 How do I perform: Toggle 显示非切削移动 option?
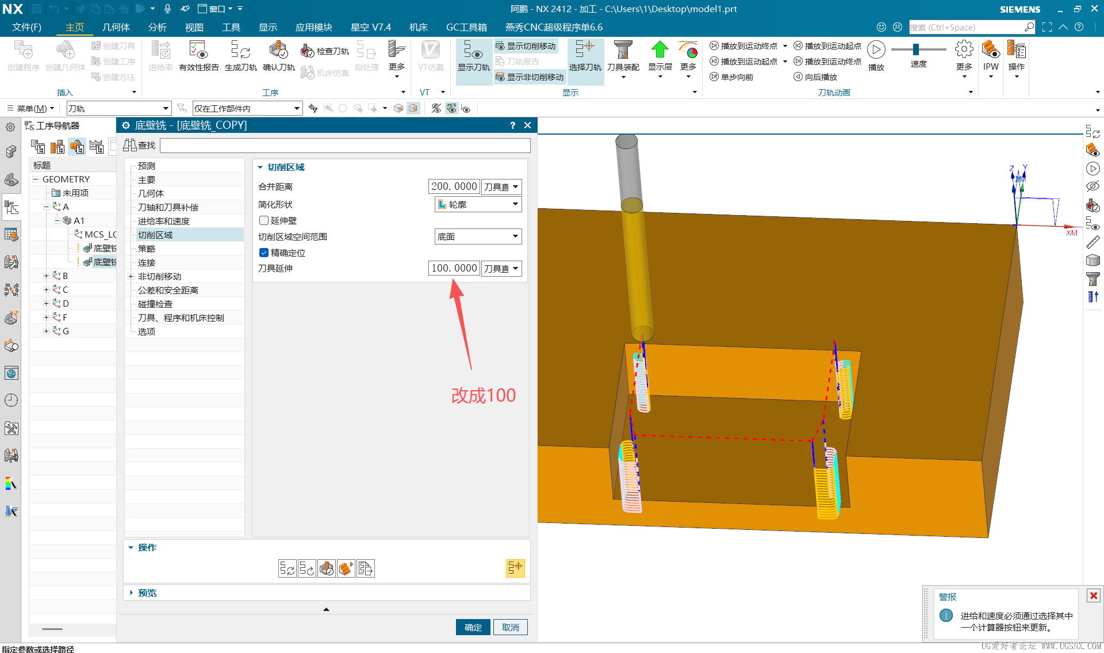[530, 77]
